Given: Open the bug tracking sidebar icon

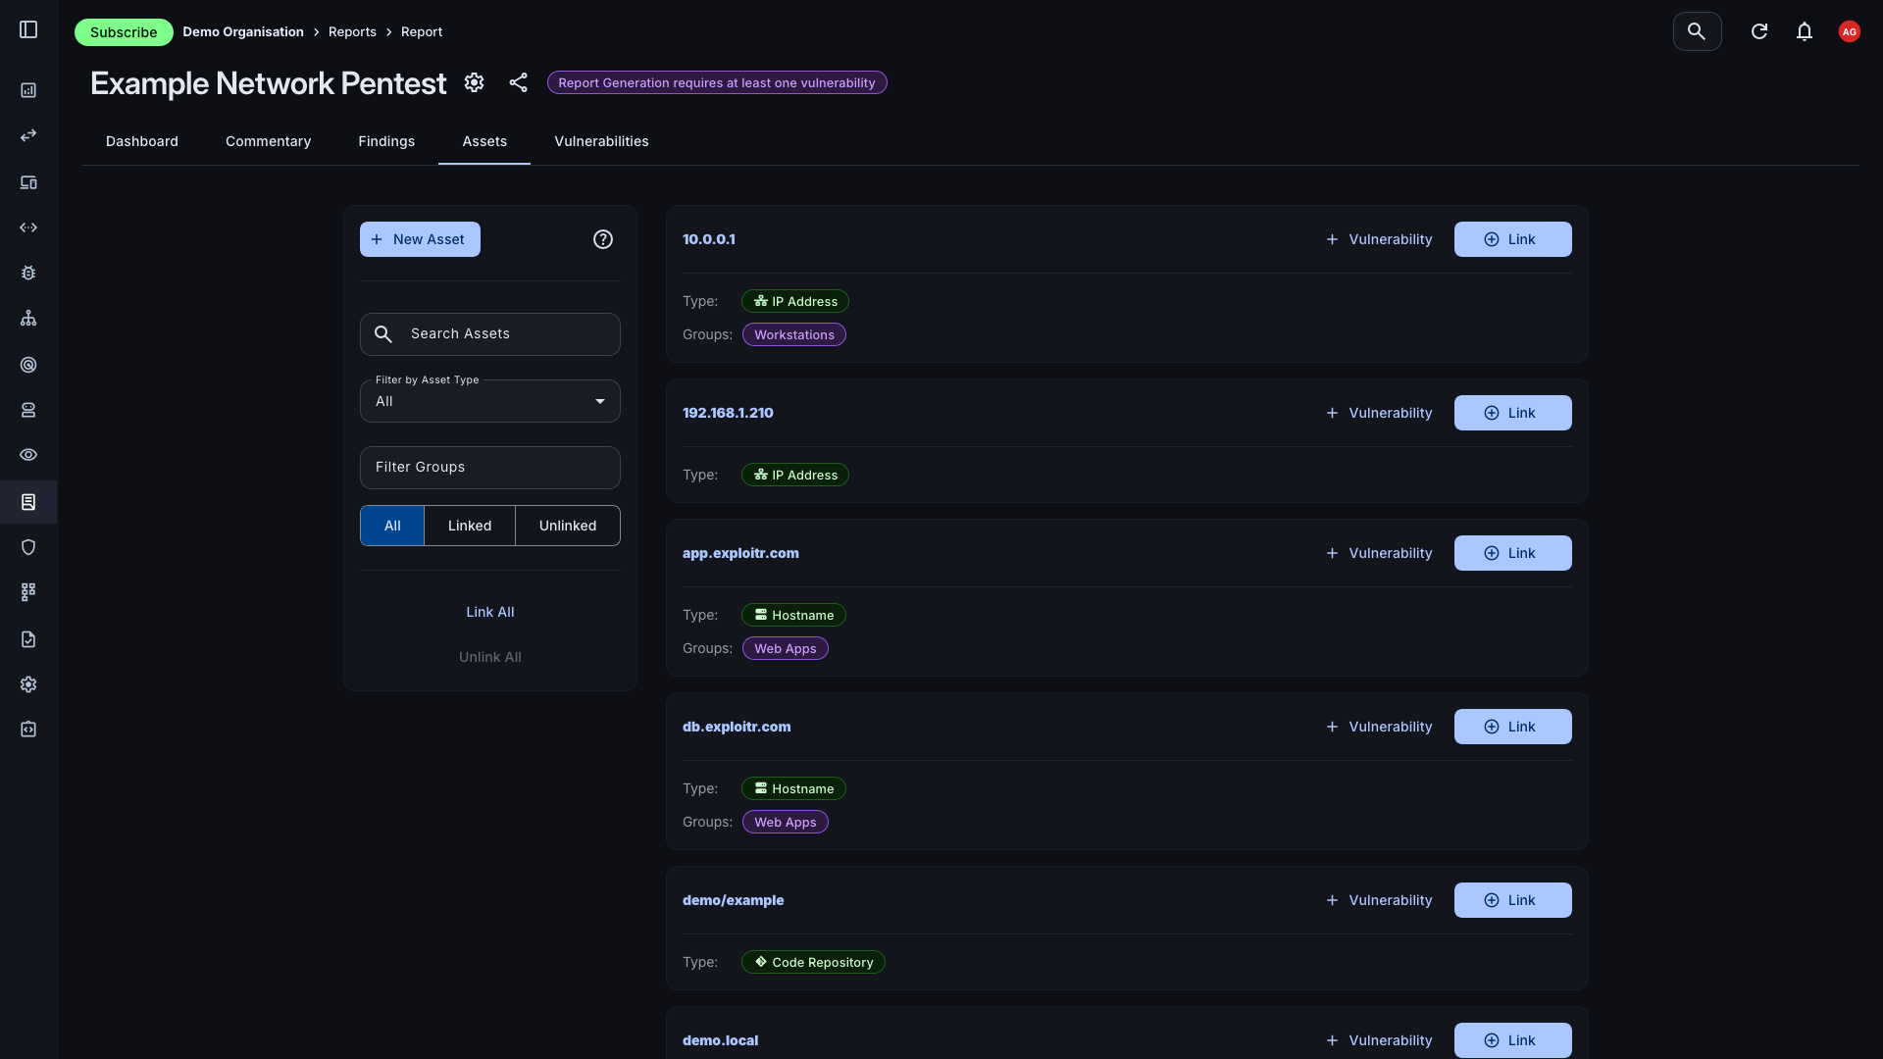Looking at the screenshot, I should [28, 273].
